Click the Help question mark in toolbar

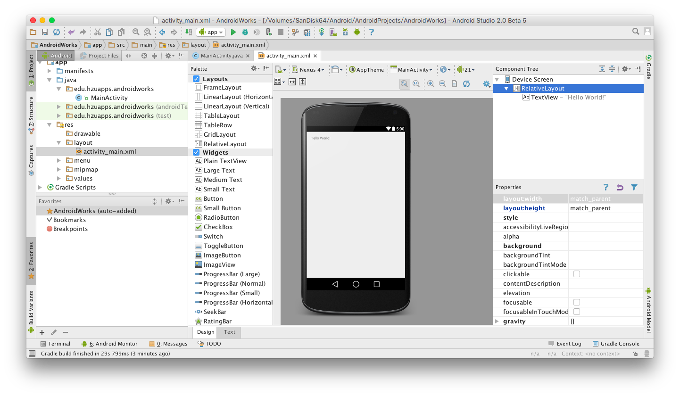pyautogui.click(x=372, y=32)
